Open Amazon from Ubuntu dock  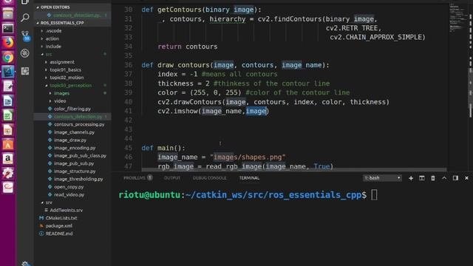coord(8,159)
